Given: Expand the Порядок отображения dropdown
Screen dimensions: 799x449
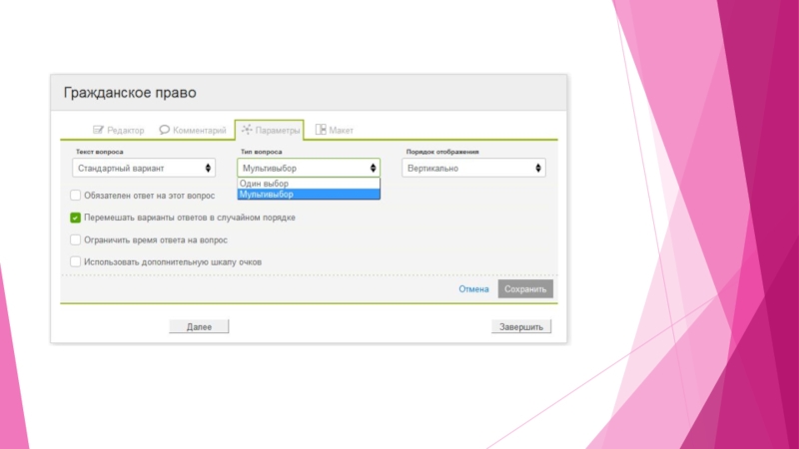Looking at the screenshot, I should pos(473,168).
